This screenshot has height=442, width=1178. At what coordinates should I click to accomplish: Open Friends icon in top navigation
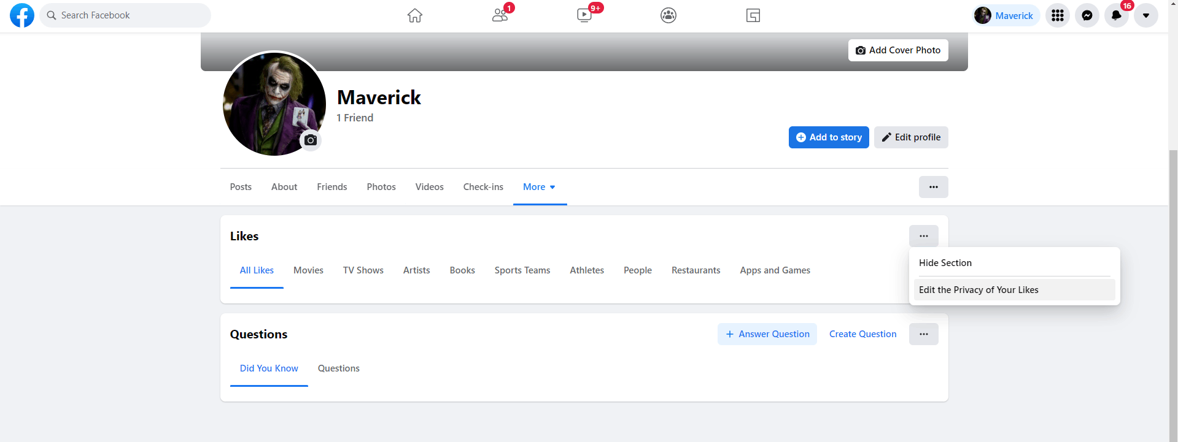[x=500, y=15]
